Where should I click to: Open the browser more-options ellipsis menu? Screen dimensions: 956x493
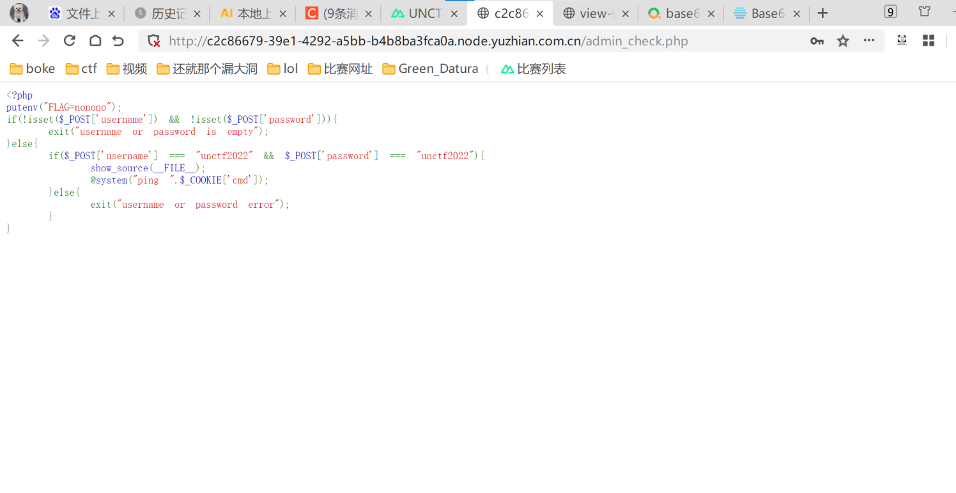868,40
